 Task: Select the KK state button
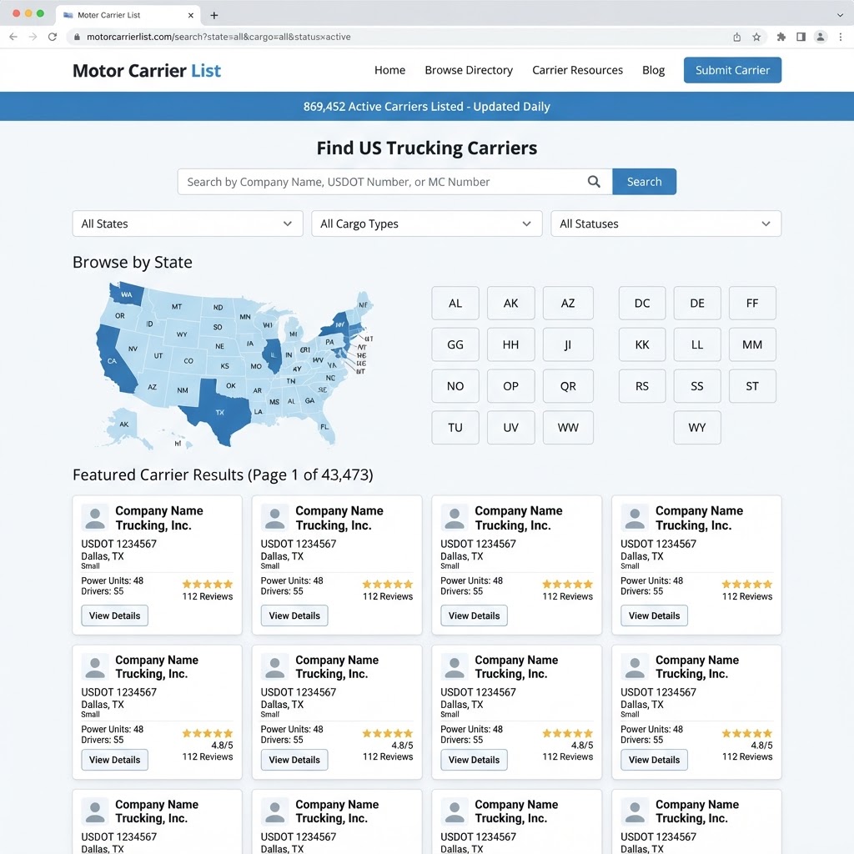click(642, 344)
